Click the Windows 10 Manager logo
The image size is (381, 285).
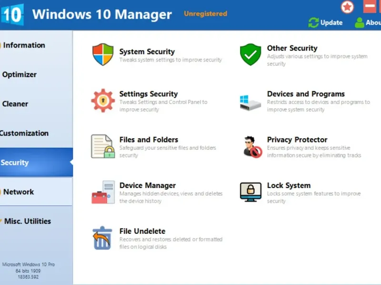click(12, 15)
